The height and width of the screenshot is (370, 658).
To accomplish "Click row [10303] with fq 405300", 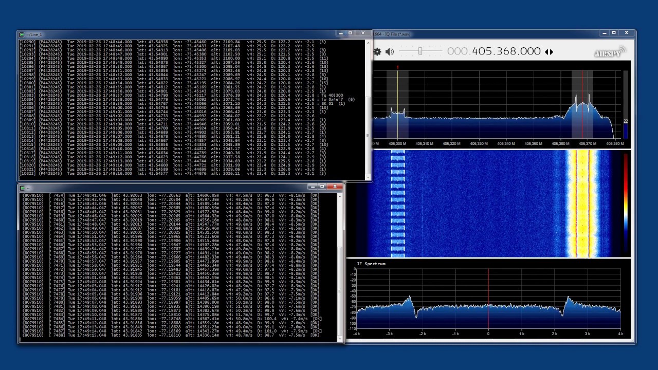I will [x=182, y=95].
